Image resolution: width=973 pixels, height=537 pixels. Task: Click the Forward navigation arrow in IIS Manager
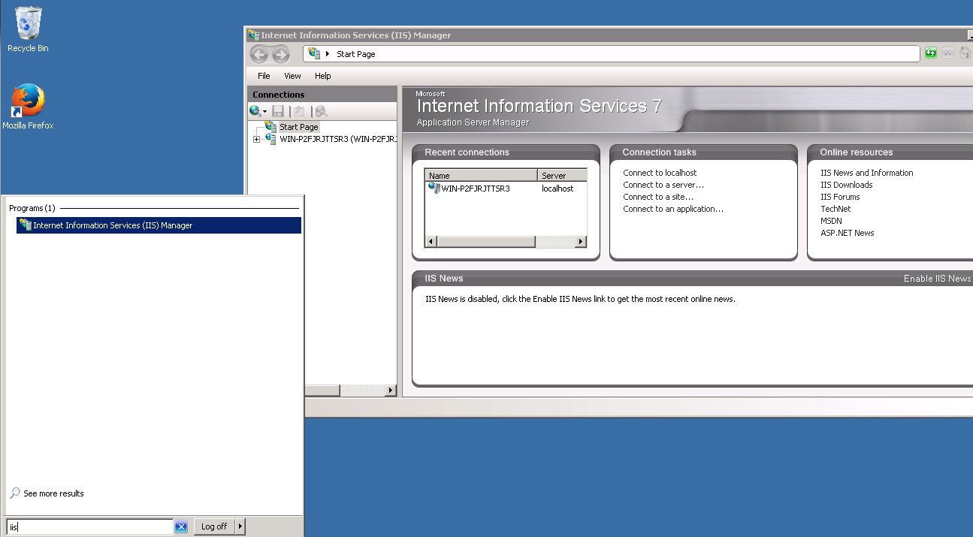click(x=280, y=54)
